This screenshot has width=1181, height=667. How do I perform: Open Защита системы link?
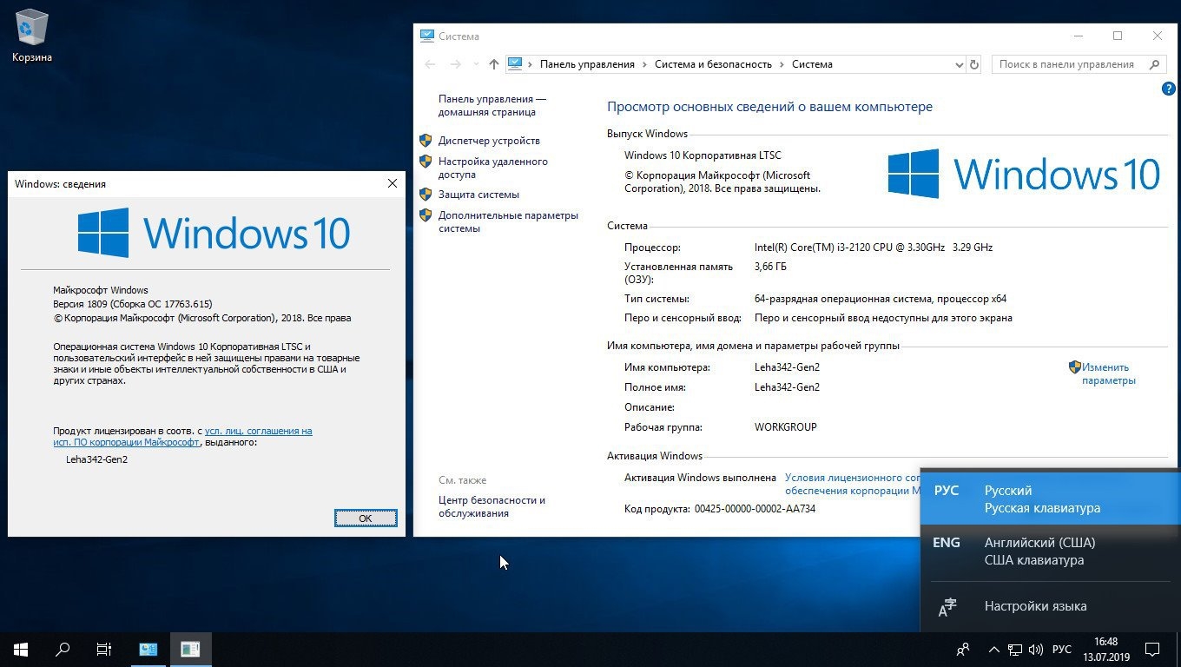pos(478,195)
